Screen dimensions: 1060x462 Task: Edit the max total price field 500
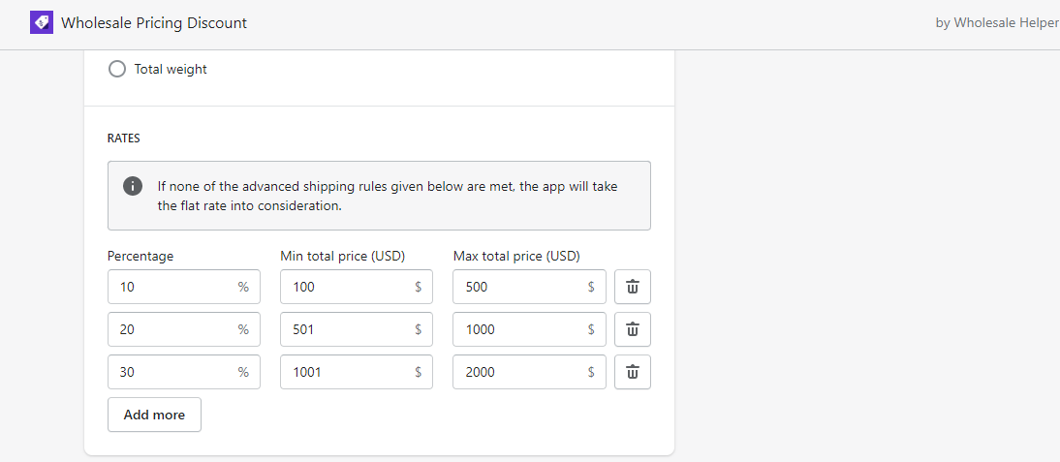[x=529, y=287]
